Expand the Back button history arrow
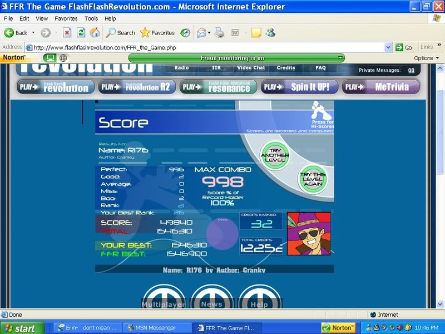The height and width of the screenshot is (334, 445). click(x=33, y=33)
